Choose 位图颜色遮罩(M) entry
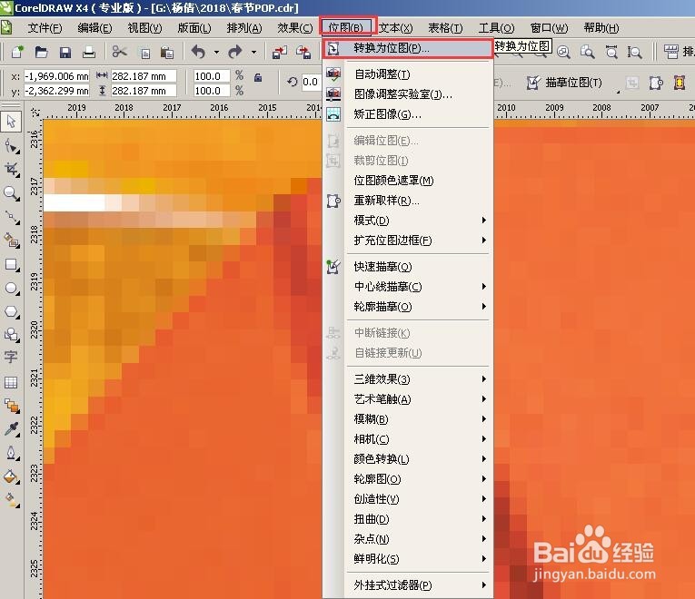Image resolution: width=695 pixels, height=599 pixels. coord(408,181)
